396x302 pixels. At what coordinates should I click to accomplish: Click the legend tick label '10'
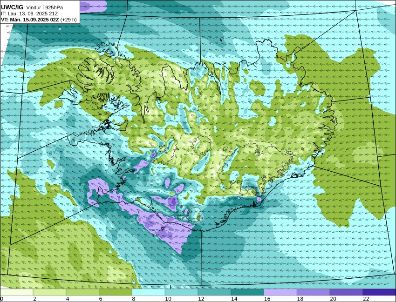pyautogui.click(x=168, y=299)
